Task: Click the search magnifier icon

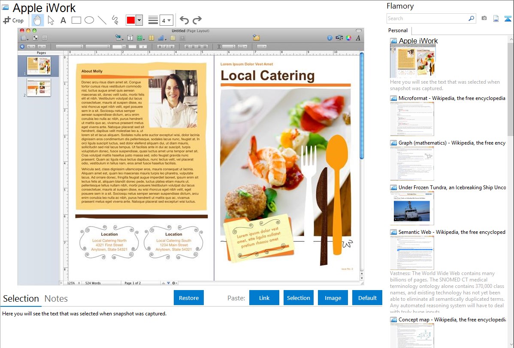Action: click(x=472, y=18)
